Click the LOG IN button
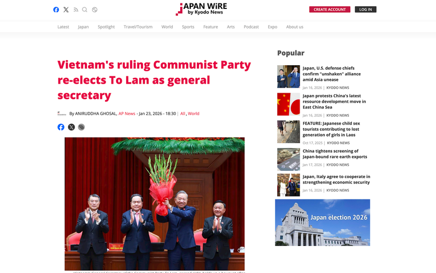436x273 pixels. (x=365, y=10)
